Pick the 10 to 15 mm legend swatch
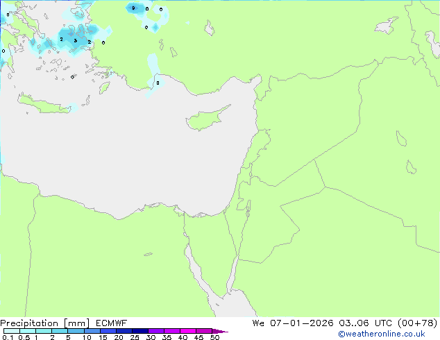 coord(92,331)
